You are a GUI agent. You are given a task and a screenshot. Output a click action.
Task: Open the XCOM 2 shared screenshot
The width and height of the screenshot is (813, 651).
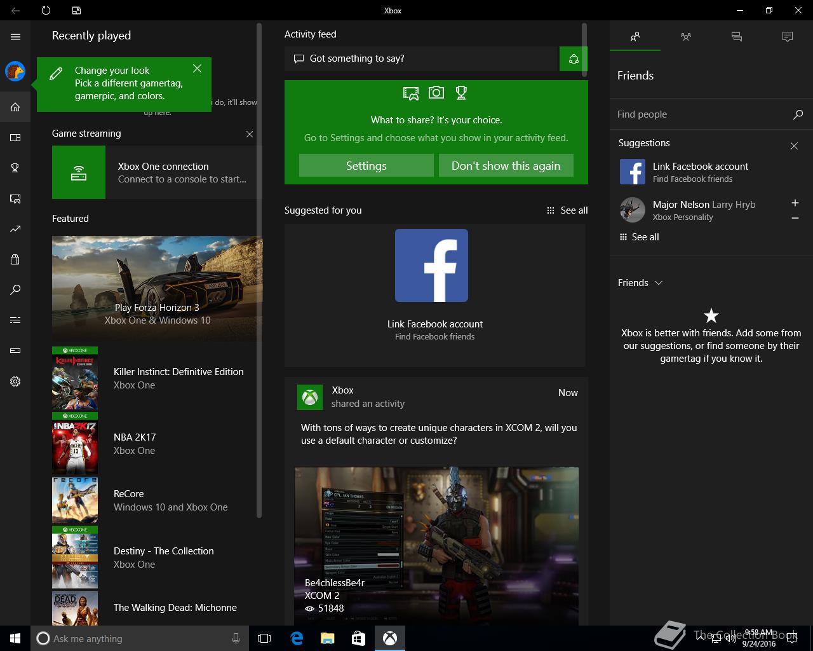[436, 546]
